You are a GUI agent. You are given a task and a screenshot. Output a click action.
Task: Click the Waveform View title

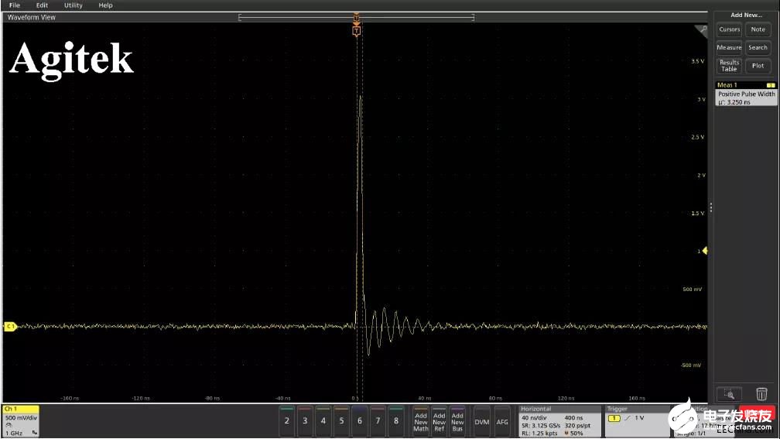coord(31,17)
